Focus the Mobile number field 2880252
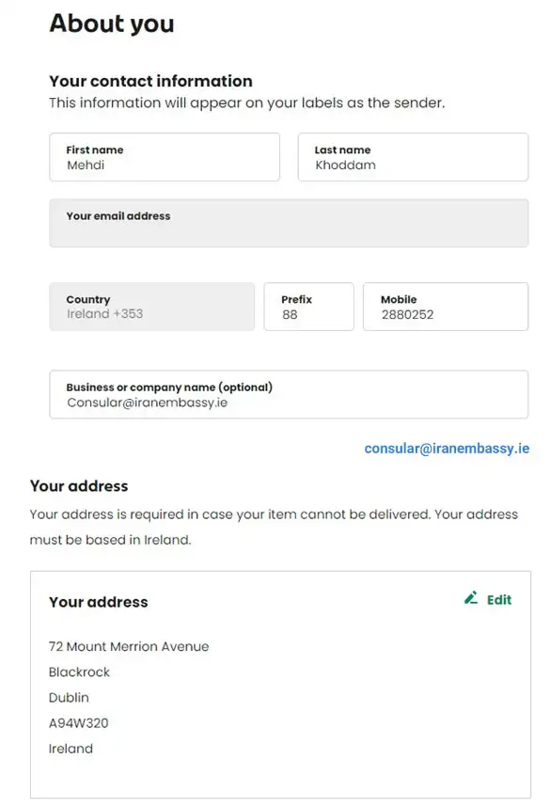Viewport: 550px width, 806px height. [x=446, y=307]
